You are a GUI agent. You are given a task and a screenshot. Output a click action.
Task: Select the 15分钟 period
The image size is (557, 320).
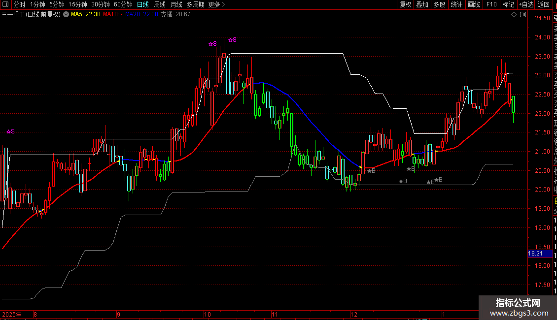[77, 4]
